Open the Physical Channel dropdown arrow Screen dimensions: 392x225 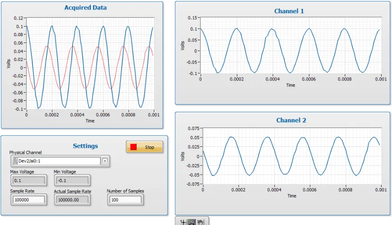pos(105,161)
